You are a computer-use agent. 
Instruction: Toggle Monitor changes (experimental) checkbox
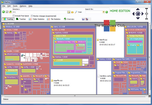click(32, 16)
